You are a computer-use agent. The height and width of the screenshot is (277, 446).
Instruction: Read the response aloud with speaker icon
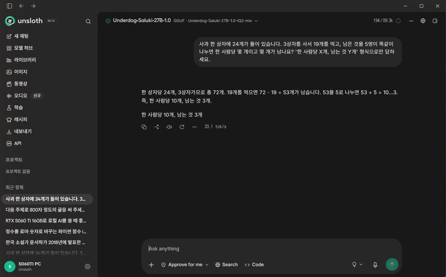pos(169,127)
